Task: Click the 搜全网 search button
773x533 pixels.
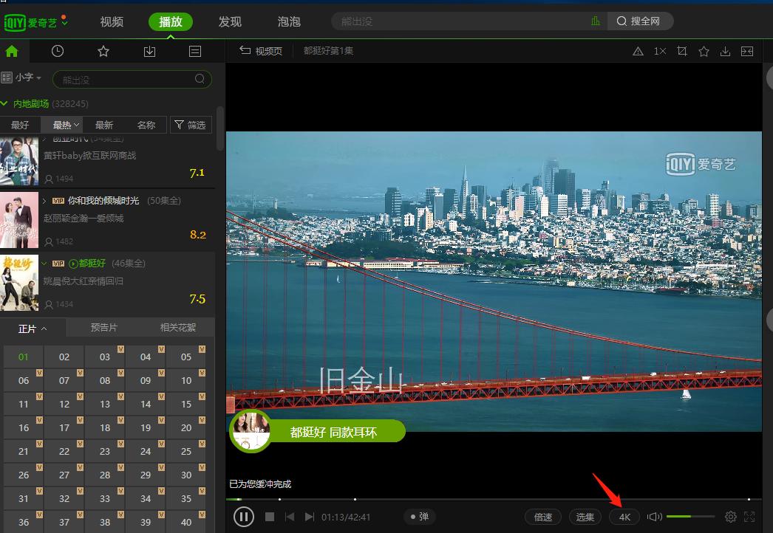Action: (x=640, y=21)
